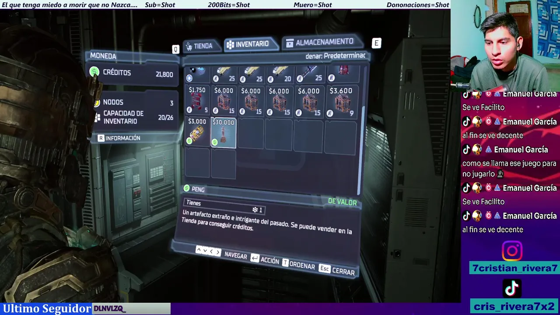
Task: Select the ammo stack showing 20
Action: [279, 74]
